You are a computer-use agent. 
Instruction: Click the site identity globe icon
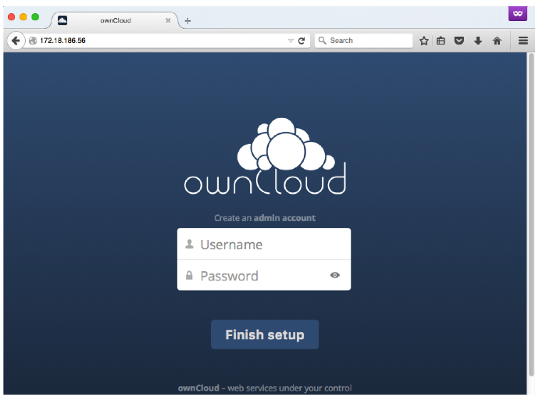pyautogui.click(x=33, y=41)
